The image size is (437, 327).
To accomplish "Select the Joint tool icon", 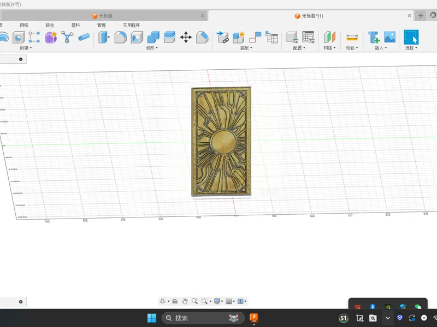I will click(x=255, y=37).
